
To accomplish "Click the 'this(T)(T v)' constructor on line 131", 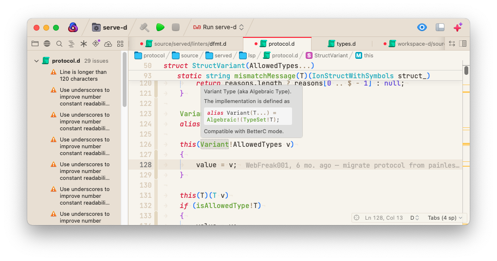I will 204,195.
